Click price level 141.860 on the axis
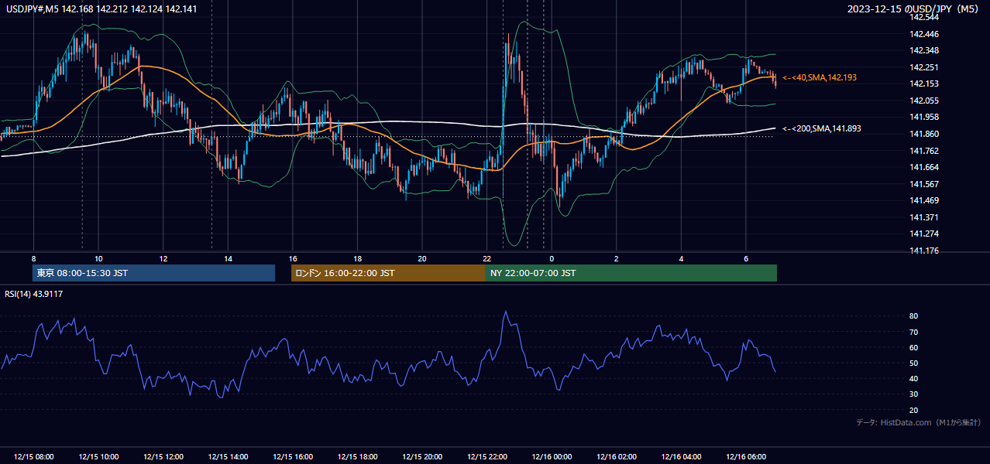 coord(924,134)
